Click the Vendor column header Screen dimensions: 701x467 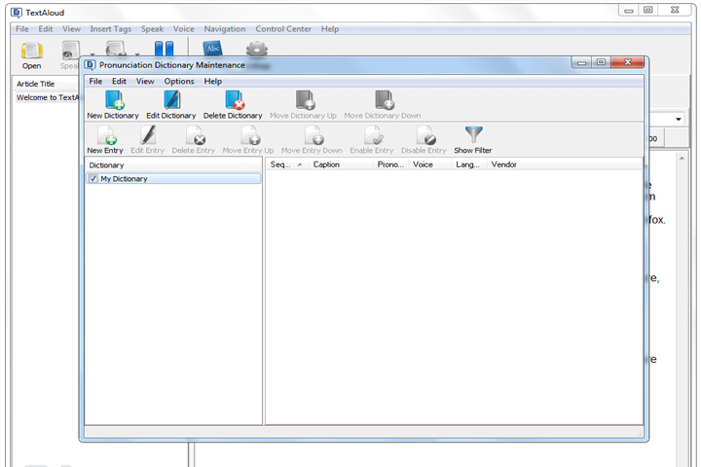pyautogui.click(x=504, y=164)
